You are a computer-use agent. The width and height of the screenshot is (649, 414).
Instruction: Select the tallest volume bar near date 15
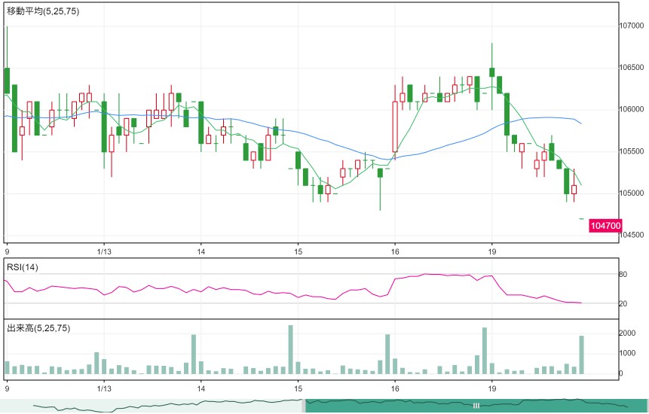[290, 349]
